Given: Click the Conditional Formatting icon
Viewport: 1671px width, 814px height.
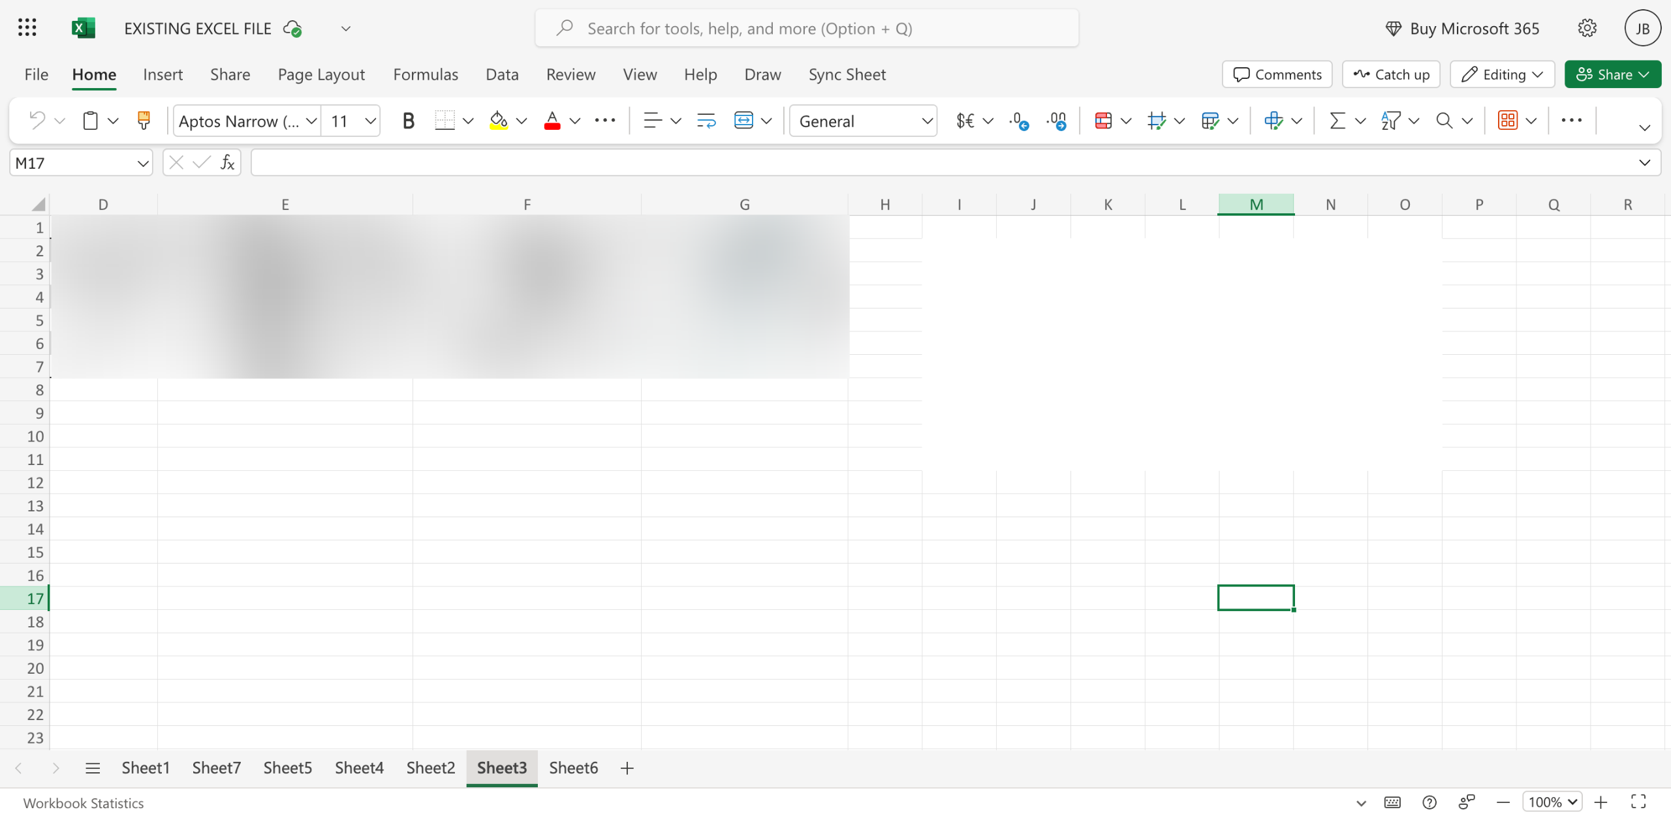Looking at the screenshot, I should (x=1103, y=121).
